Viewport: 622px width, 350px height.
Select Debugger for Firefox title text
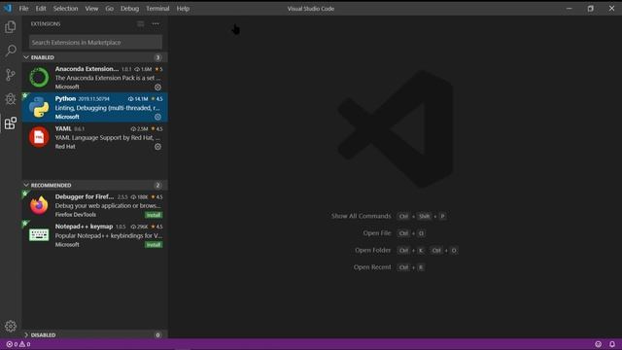click(x=85, y=196)
